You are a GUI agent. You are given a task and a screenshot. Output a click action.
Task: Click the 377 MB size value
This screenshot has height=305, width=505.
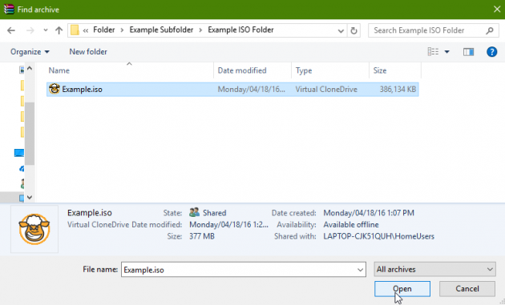click(202, 236)
